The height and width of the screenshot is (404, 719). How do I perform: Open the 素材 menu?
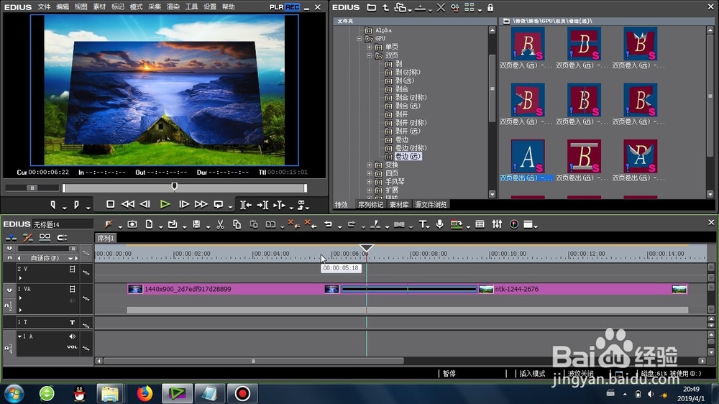99,7
